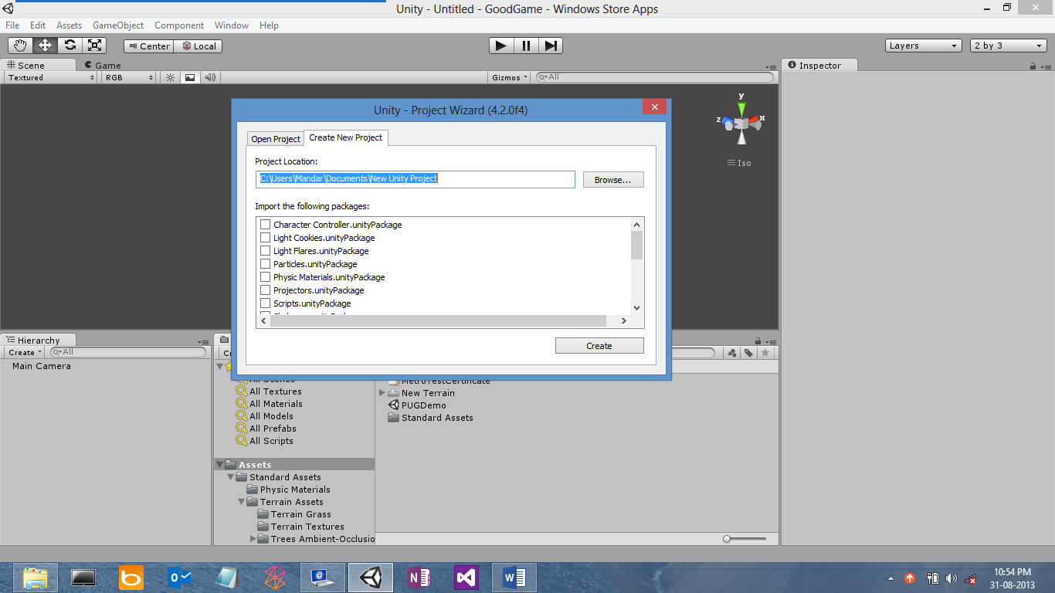Switch to the Game view tab
The image size is (1055, 593).
(103, 66)
